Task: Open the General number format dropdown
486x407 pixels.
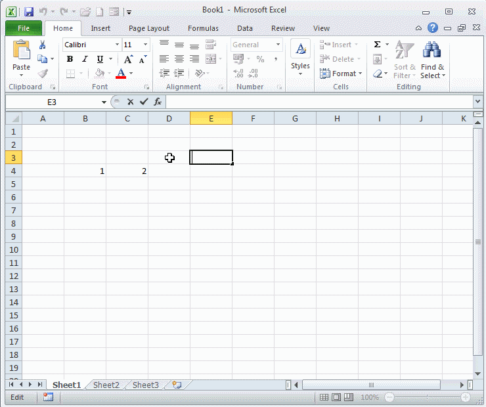Action: point(278,45)
